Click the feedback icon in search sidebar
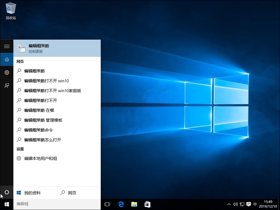The width and height of the screenshot is (280, 210). 7,86
